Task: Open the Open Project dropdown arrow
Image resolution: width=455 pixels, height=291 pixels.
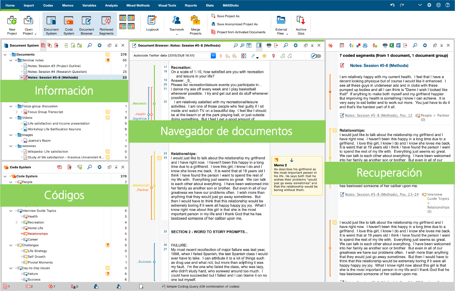Action: 35,34
